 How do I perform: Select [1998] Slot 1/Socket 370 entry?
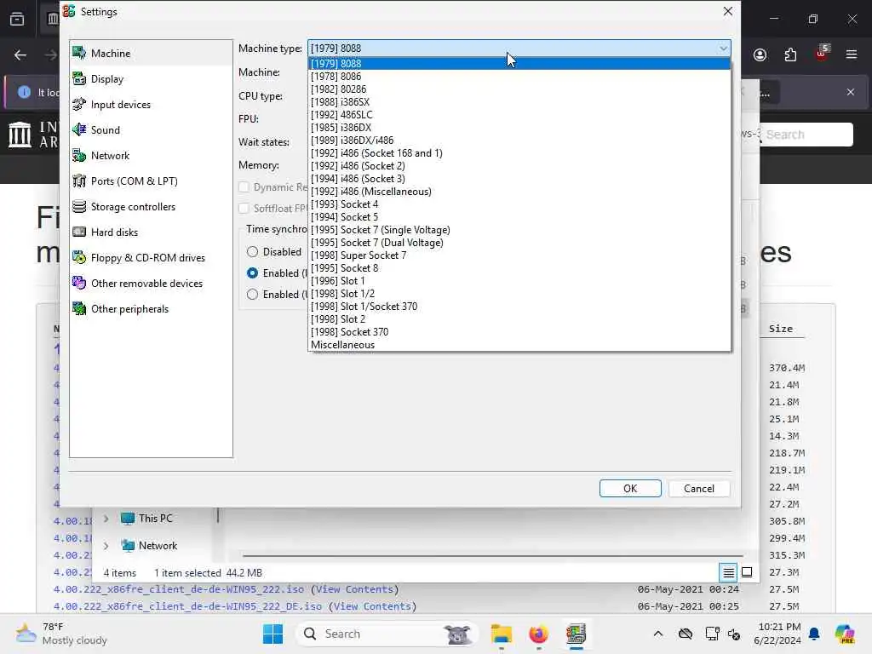tap(519, 307)
